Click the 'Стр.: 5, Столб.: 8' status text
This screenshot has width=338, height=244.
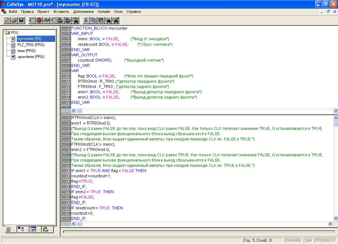[x=257, y=240]
